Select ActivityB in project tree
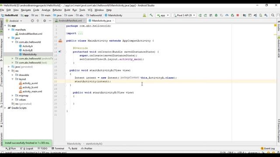 28,50
